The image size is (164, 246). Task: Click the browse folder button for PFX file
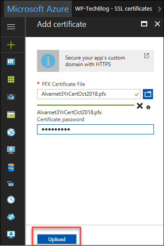coord(148,94)
